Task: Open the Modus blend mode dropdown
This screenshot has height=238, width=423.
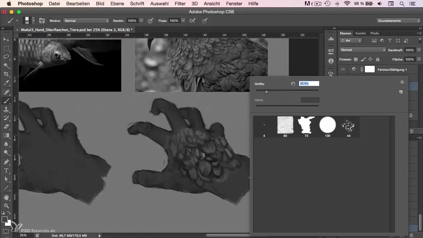Action: (x=86, y=20)
